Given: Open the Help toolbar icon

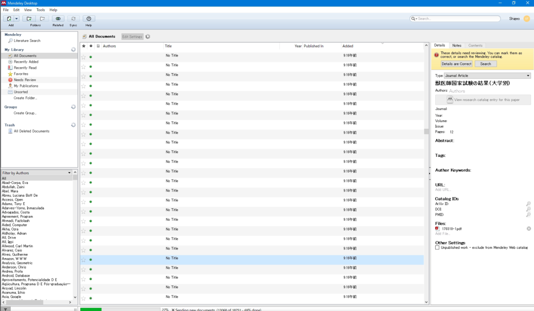Looking at the screenshot, I should (89, 19).
